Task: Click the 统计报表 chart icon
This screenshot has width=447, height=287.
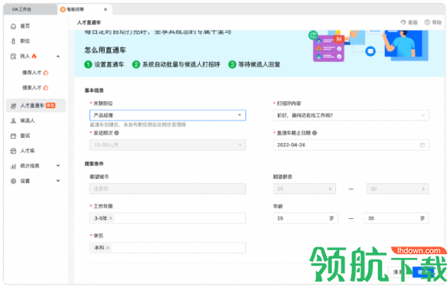Action: pyautogui.click(x=14, y=166)
